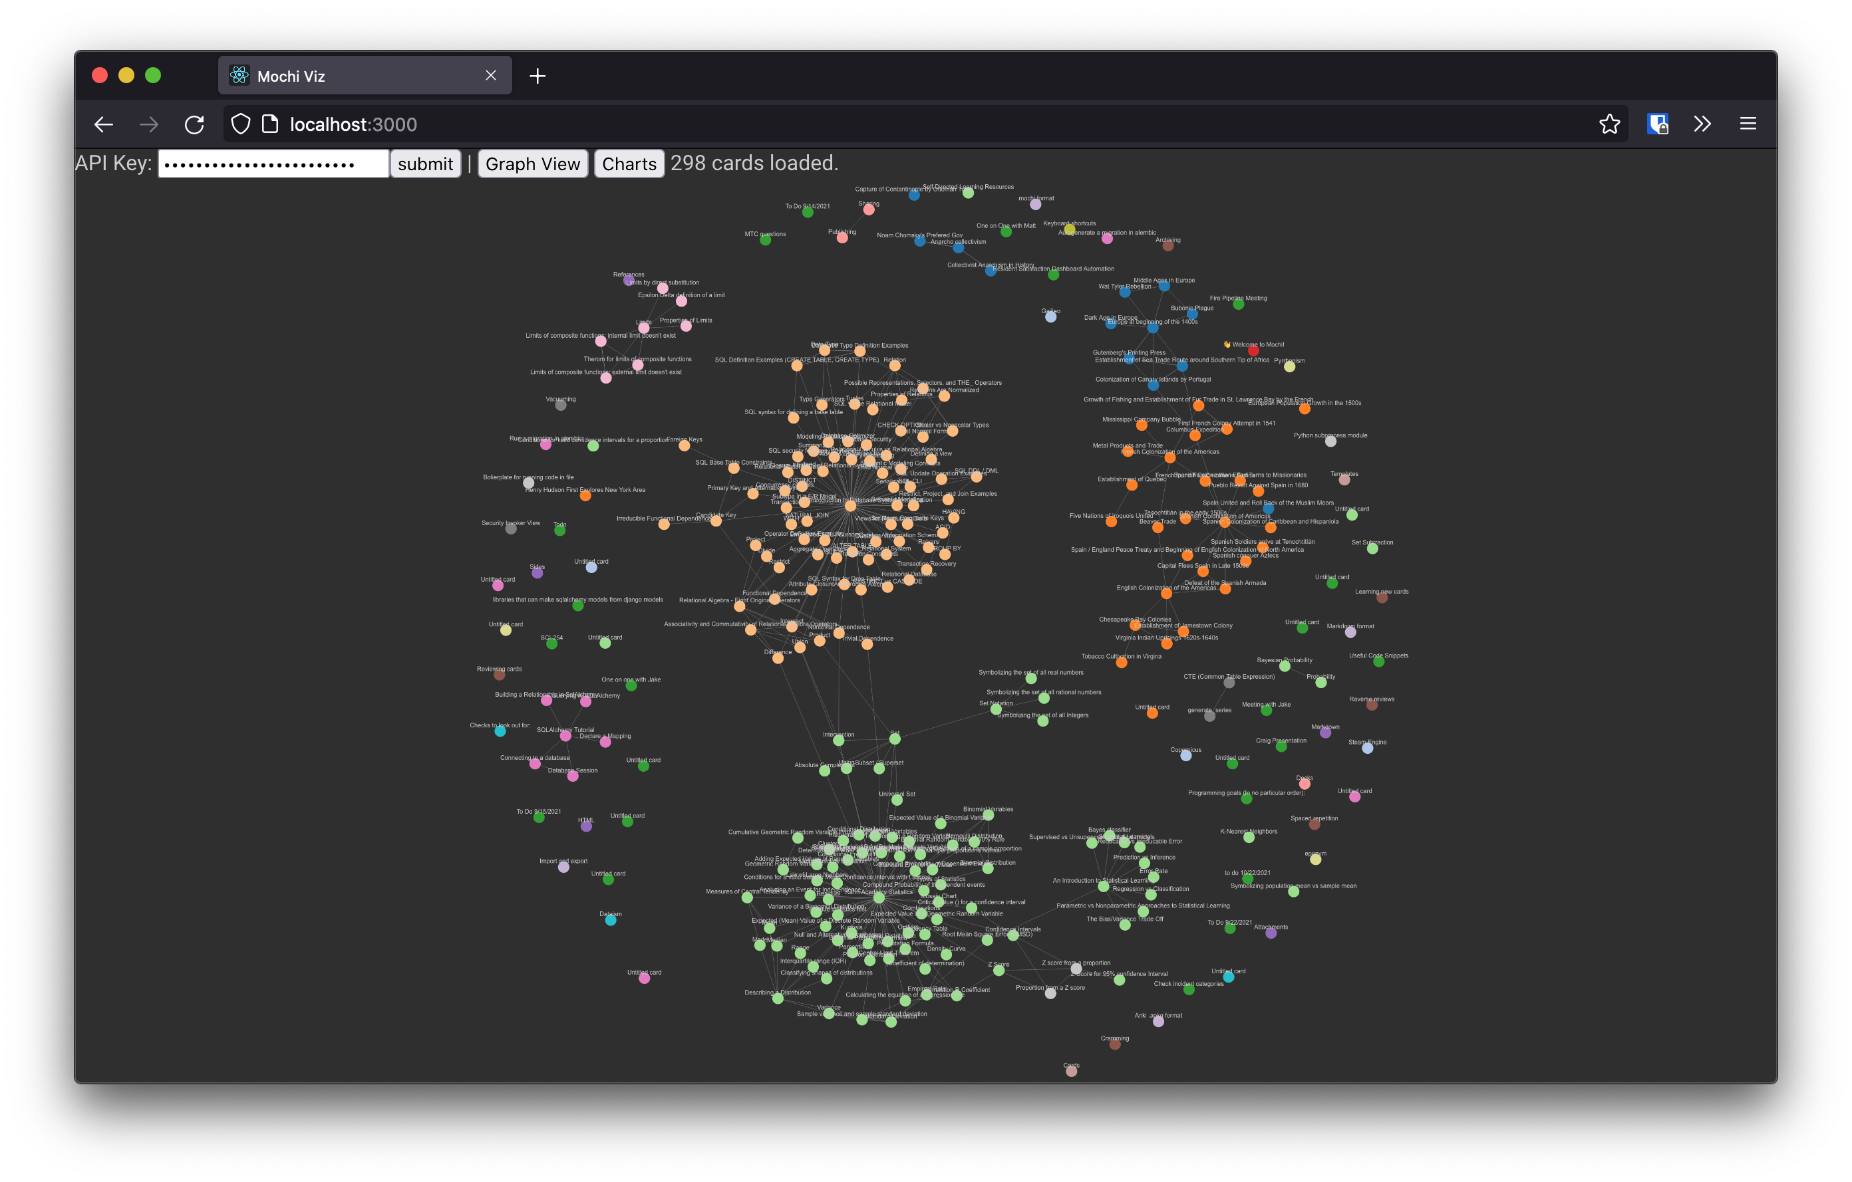
Task: Close the Mochi Viz tab
Action: point(491,75)
